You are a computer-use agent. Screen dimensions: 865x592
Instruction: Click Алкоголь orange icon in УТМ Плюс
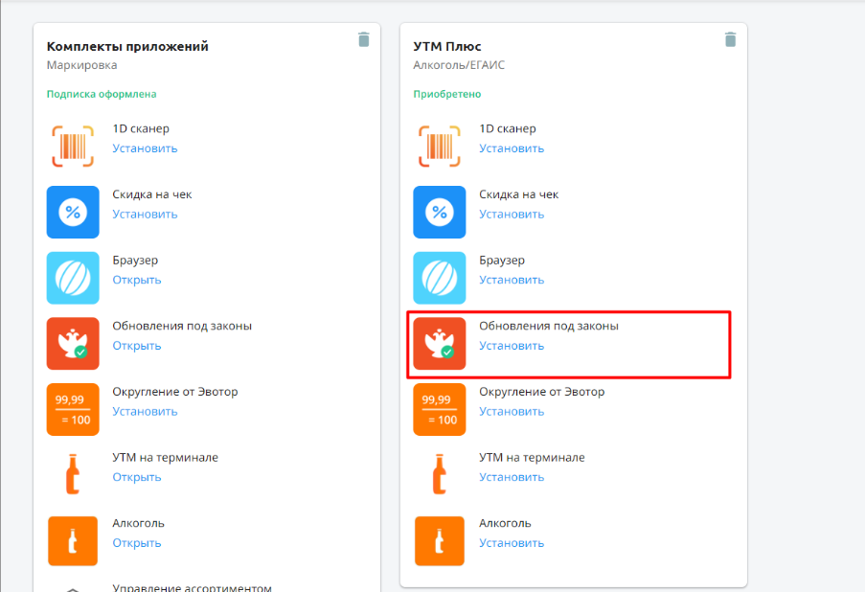click(x=439, y=540)
